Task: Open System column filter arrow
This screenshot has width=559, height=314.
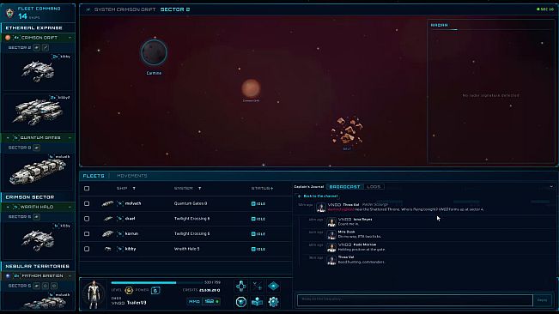Action: click(x=199, y=189)
